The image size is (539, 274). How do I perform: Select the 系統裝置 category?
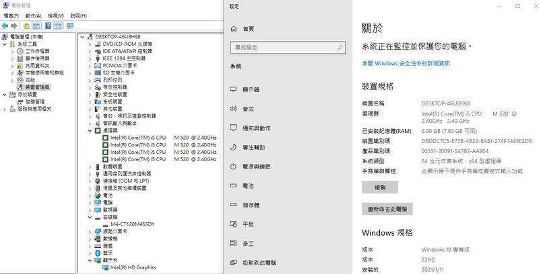coord(113,101)
